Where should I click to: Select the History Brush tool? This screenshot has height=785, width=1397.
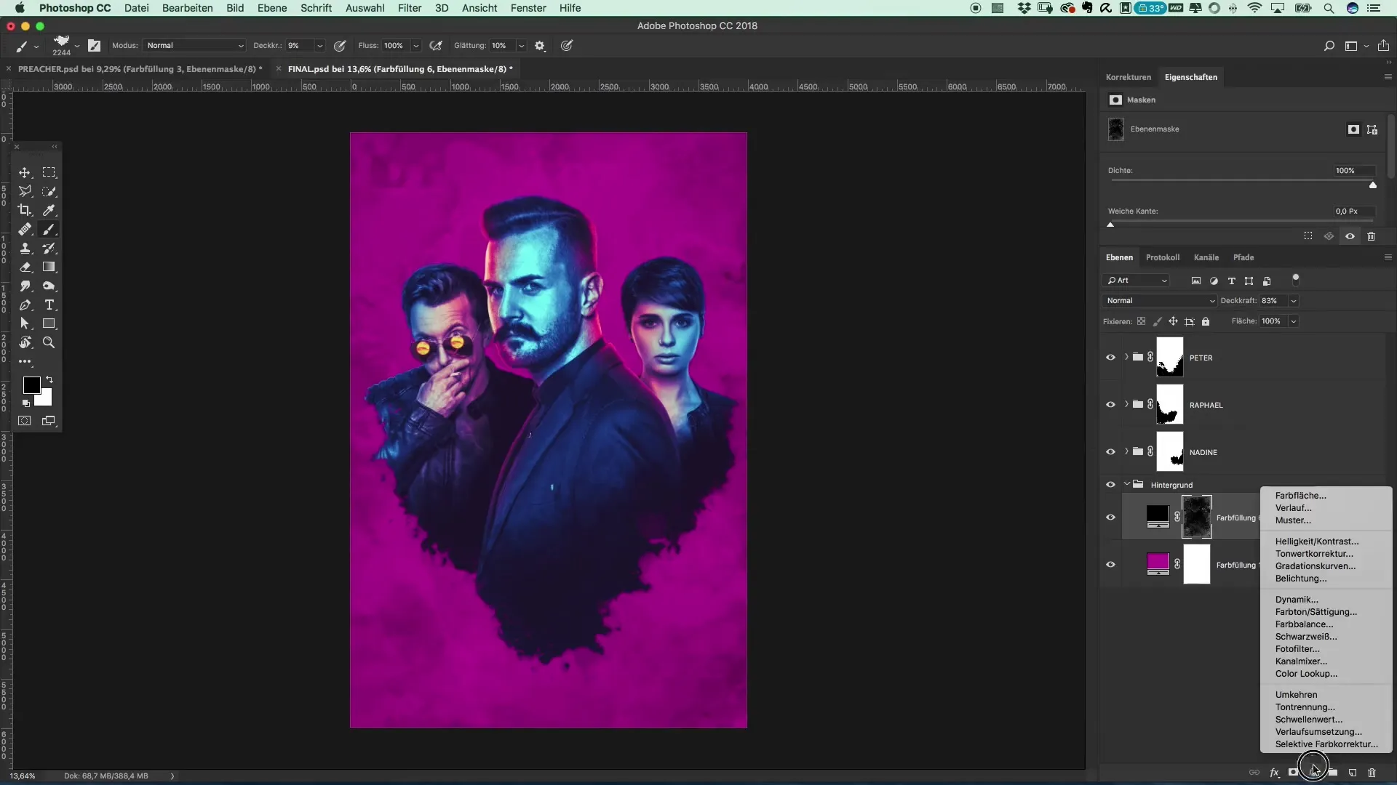(x=49, y=248)
